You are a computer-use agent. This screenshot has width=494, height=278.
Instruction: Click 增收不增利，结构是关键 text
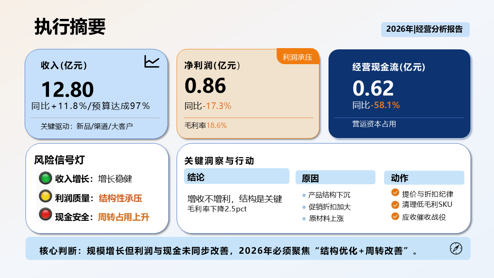point(235,199)
